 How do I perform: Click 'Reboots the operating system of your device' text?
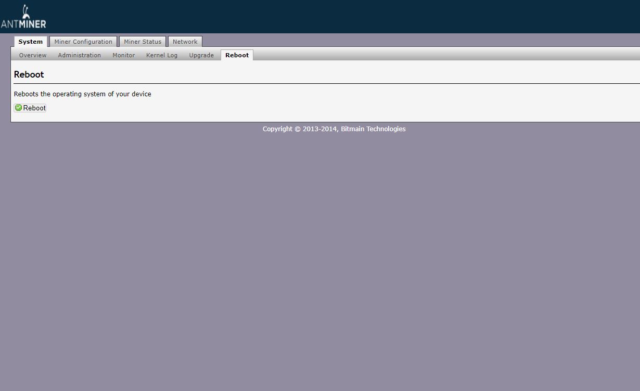[x=83, y=94]
